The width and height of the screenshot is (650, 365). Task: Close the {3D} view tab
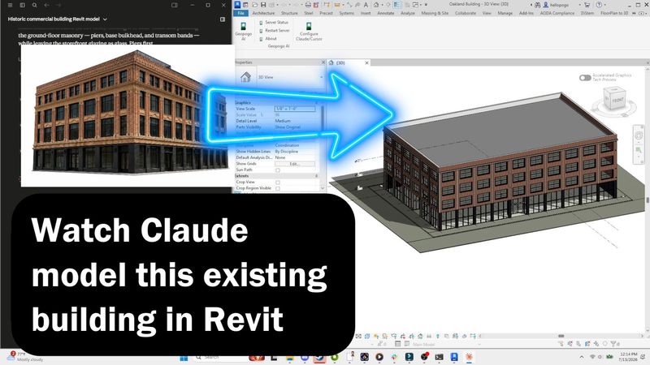coord(367,63)
